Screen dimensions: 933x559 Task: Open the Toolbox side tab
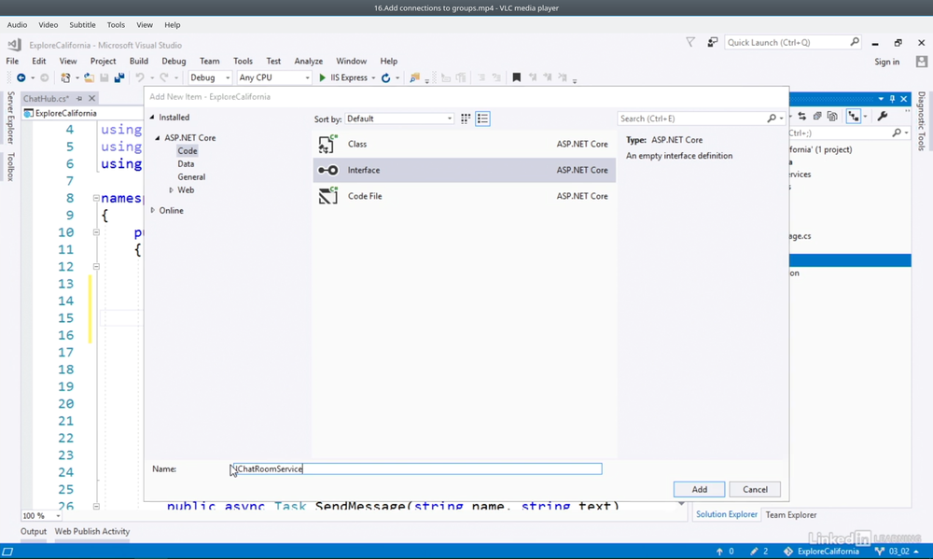[10, 167]
